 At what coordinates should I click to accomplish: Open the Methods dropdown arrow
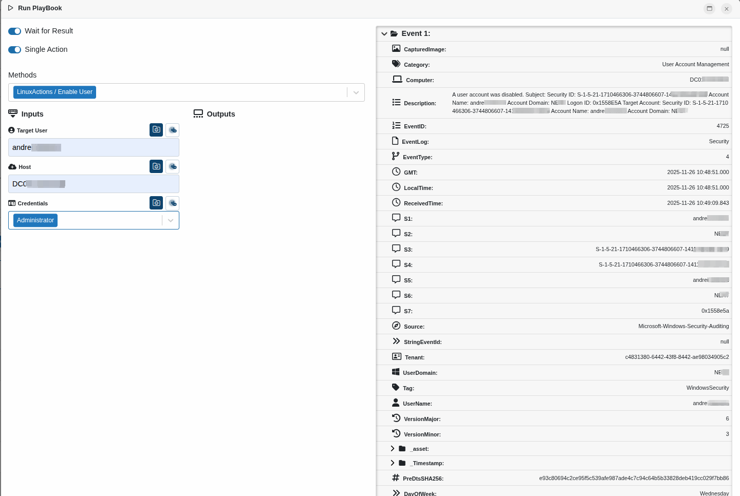coord(356,92)
